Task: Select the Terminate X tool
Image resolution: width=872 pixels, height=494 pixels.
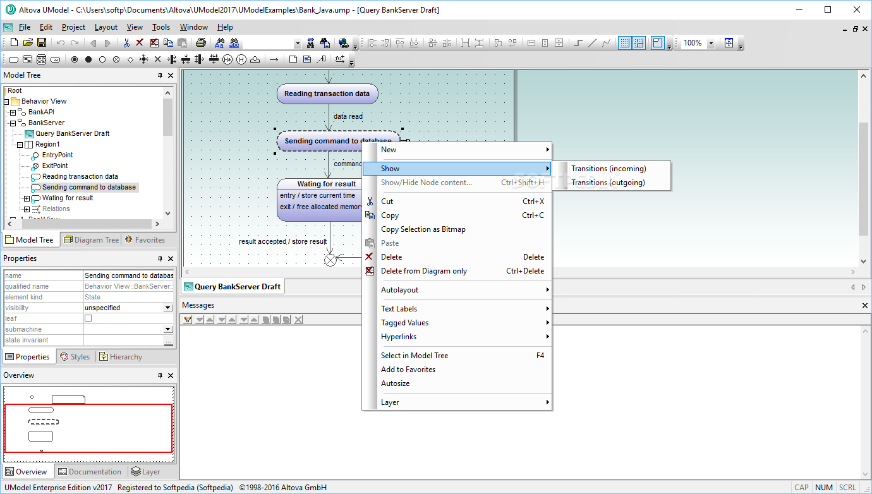Action: coord(158,59)
